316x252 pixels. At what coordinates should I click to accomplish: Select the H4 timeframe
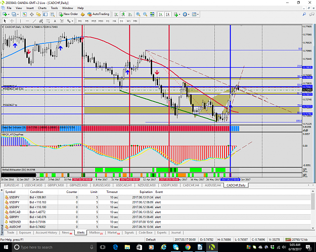tap(114, 21)
